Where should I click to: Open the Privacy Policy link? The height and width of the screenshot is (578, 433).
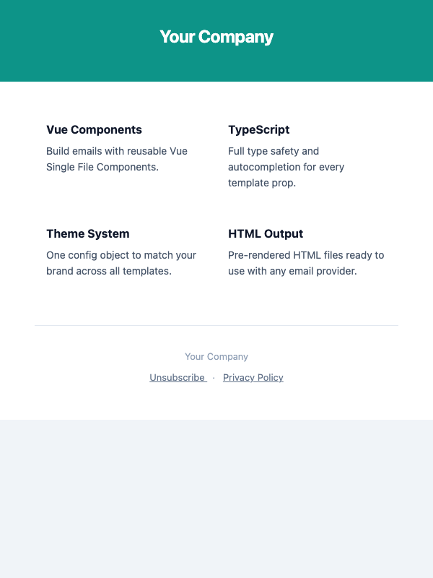[253, 378]
